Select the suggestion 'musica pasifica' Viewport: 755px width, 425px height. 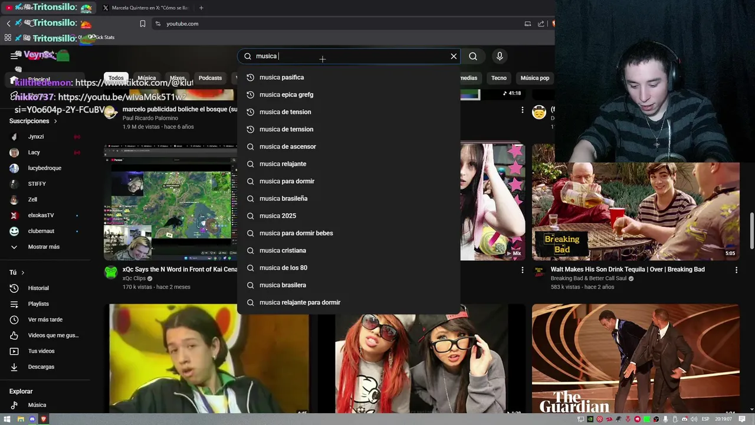[349, 77]
